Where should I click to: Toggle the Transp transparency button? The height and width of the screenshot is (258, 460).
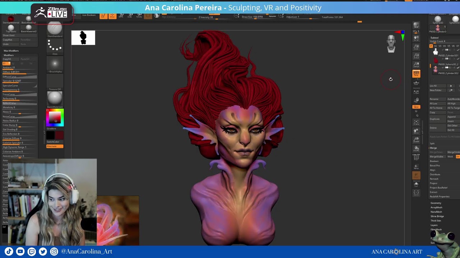click(x=416, y=167)
